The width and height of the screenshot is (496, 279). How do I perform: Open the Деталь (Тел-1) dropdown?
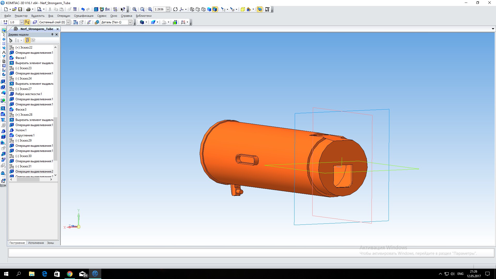click(x=130, y=22)
